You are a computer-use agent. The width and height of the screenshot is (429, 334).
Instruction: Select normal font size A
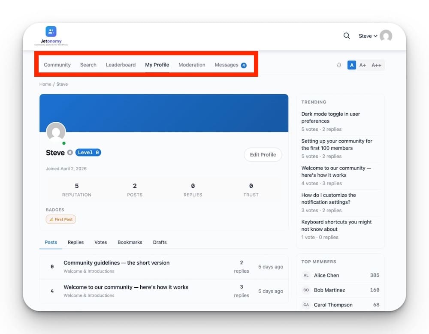pyautogui.click(x=352, y=65)
